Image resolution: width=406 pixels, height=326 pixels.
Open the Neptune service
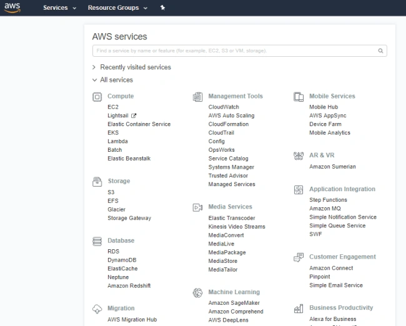[118, 277]
